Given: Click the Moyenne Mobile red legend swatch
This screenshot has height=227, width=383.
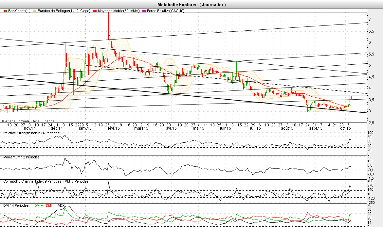Looking at the screenshot, I should pyautogui.click(x=95, y=11).
